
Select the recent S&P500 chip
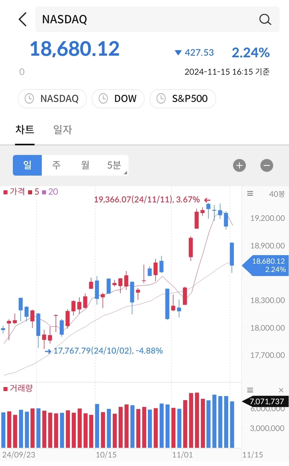183,98
